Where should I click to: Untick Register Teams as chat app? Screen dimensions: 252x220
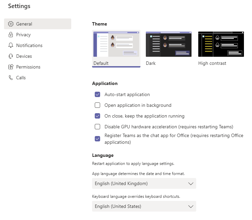tap(97, 138)
